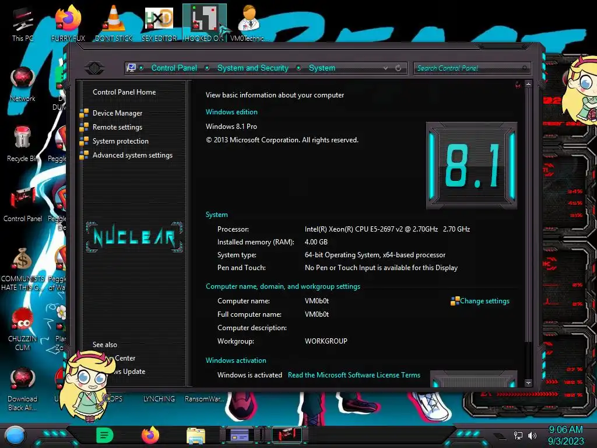Screen dimensions: 597x448
Task: Click the help icon above the scrollbar
Action: point(518,85)
